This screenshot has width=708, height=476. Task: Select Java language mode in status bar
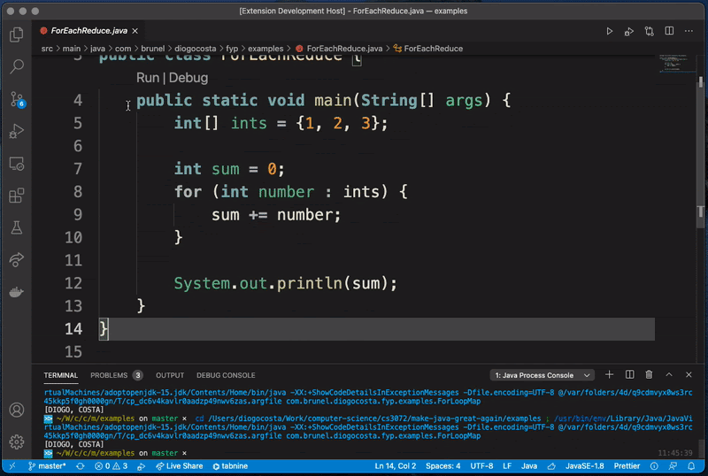coord(529,465)
